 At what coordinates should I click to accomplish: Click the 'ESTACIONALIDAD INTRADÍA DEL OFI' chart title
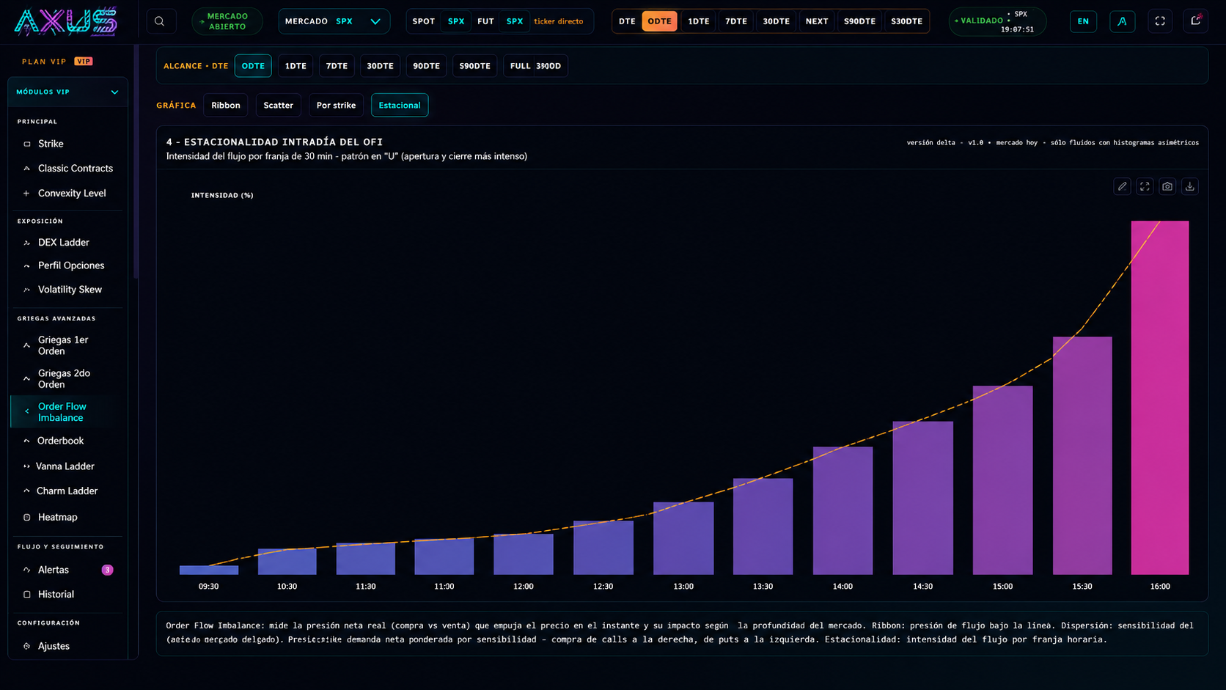[283, 142]
